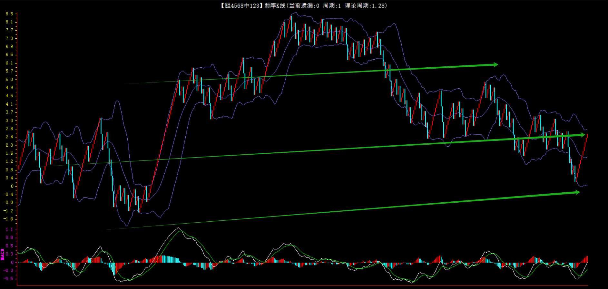
Task: Click the 6.9 price axis label
Action: click(9, 46)
